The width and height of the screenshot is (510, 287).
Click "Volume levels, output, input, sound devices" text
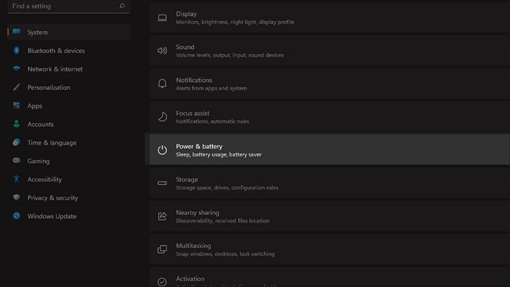(x=230, y=55)
